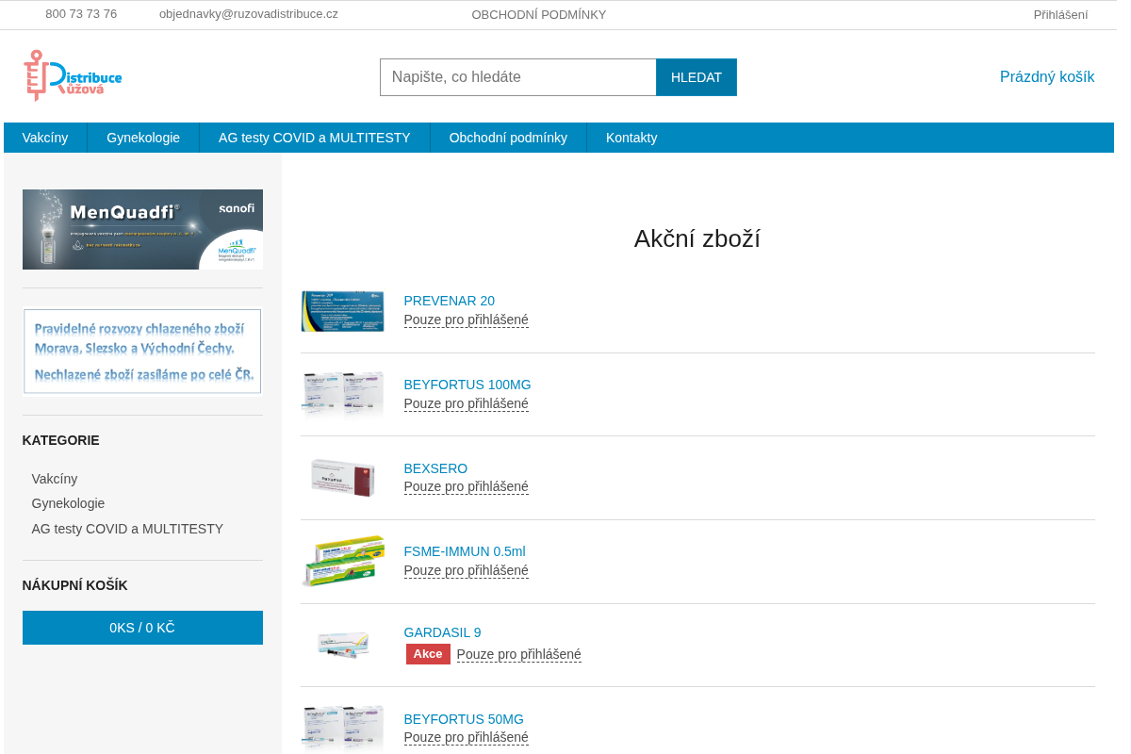Click the MenQuadfi Sanofi banner
Screen dimensions: 1131x754
142,229
